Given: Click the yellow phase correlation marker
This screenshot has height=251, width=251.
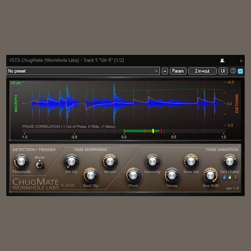Looking at the screenshot, I should 153,131.
